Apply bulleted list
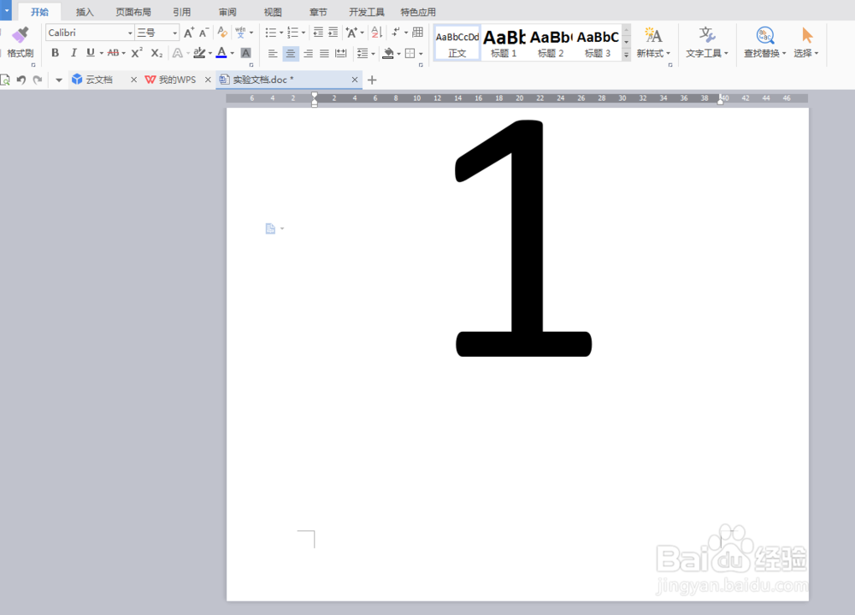Viewport: 855px width, 615px height. pos(270,33)
